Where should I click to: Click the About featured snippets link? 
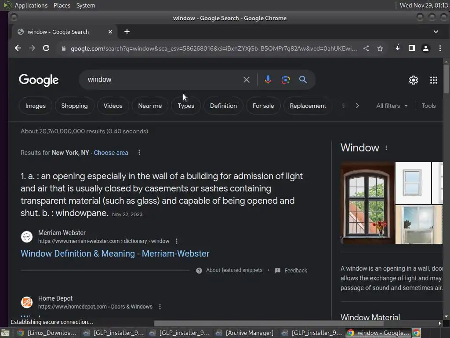pos(234,270)
